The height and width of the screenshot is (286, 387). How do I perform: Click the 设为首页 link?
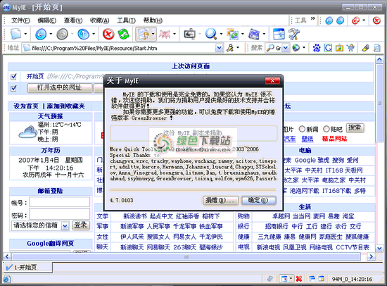(x=26, y=106)
